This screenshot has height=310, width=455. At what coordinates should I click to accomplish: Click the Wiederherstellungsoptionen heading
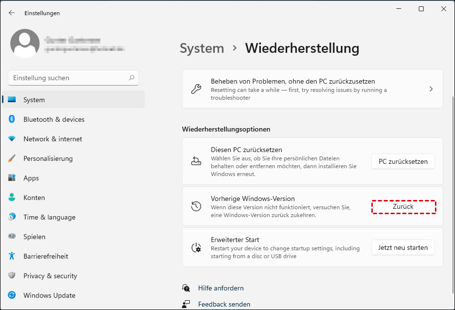click(226, 129)
